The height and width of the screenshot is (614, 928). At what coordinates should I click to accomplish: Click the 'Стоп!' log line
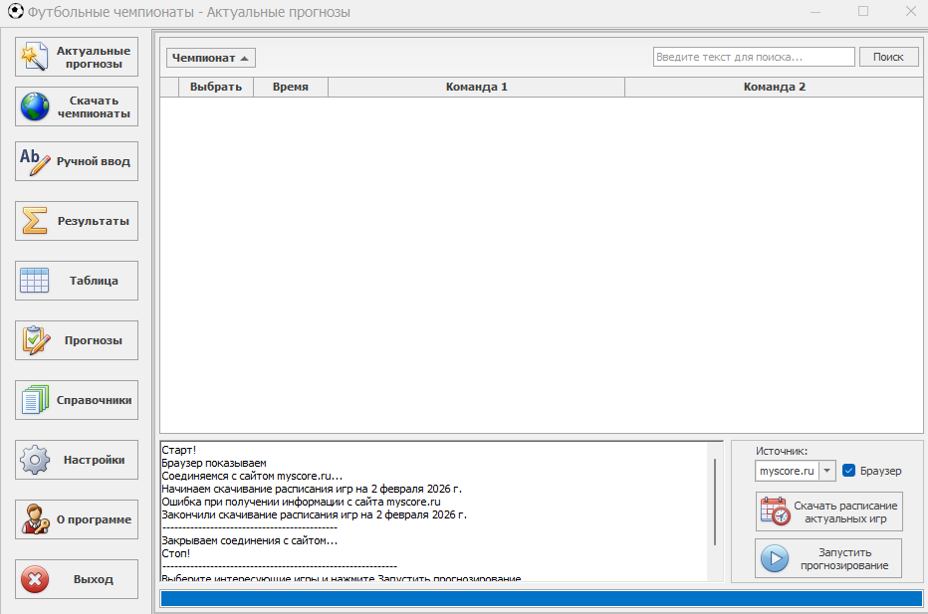(x=176, y=553)
